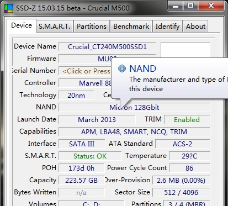This screenshot has height=206, width=228.
Task: Click the Power Cycle Count value 86
Action: (189, 168)
